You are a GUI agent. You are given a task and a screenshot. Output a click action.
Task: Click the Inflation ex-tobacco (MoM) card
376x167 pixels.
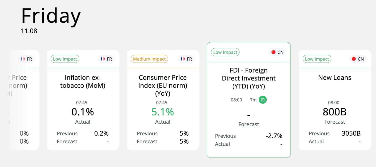[82, 100]
